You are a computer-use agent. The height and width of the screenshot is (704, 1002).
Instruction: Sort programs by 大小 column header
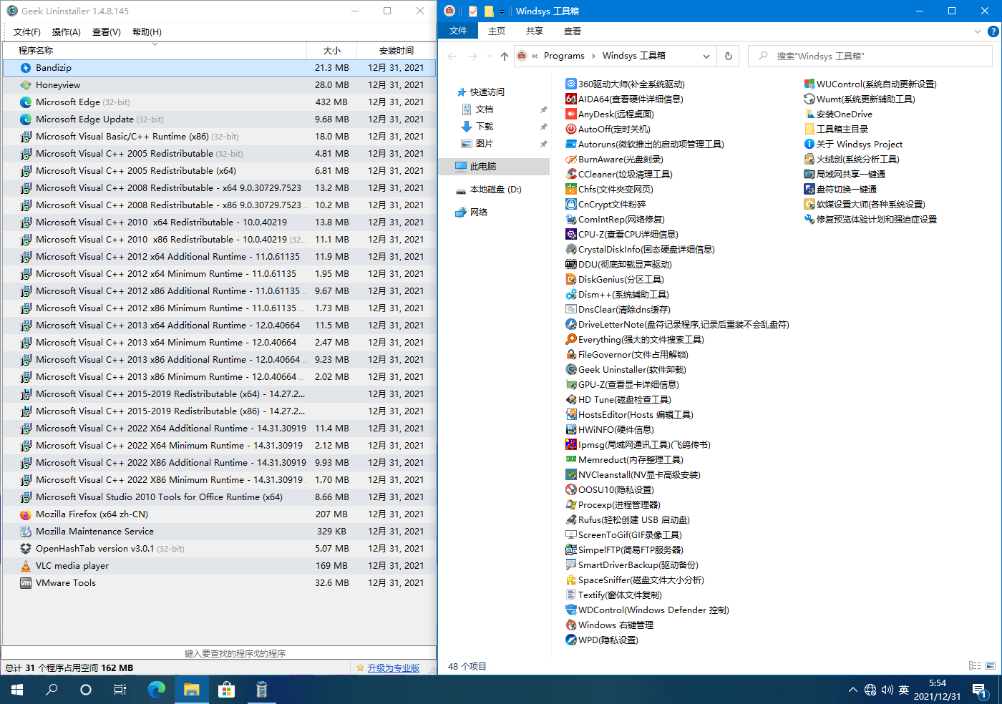click(x=332, y=51)
